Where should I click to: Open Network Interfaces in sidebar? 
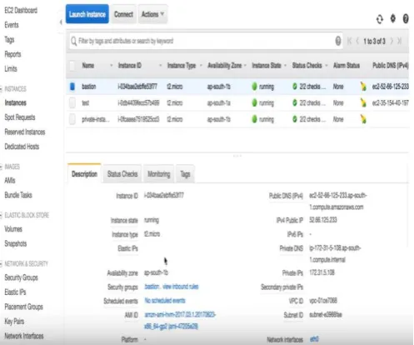pyautogui.click(x=24, y=336)
